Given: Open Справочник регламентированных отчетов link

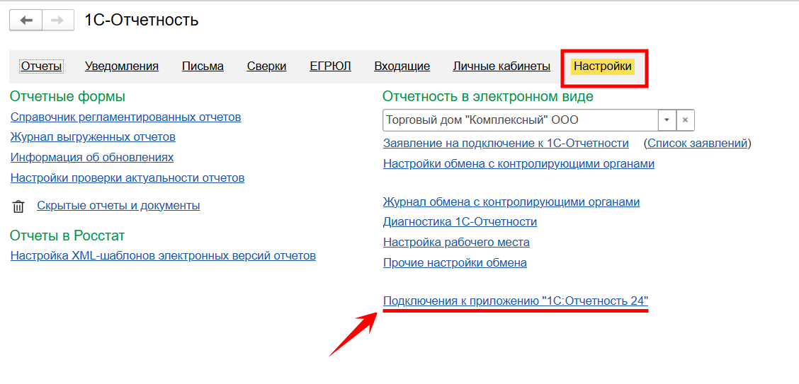Looking at the screenshot, I should click(126, 117).
